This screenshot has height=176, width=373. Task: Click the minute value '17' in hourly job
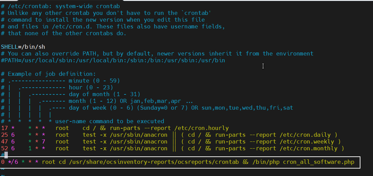point(4,128)
